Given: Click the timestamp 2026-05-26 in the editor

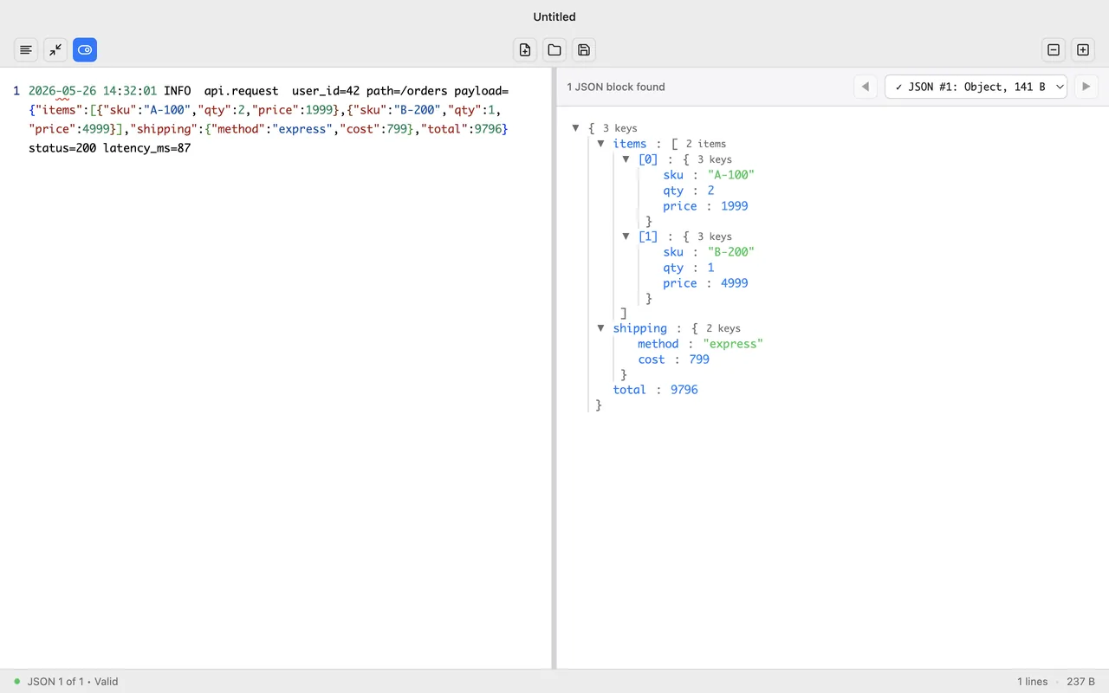Looking at the screenshot, I should tap(62, 91).
